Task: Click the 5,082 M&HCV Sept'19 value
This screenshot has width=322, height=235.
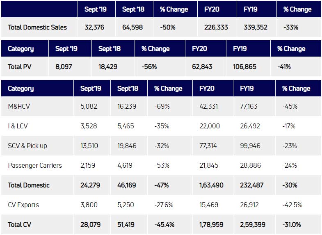Action: tap(89, 106)
